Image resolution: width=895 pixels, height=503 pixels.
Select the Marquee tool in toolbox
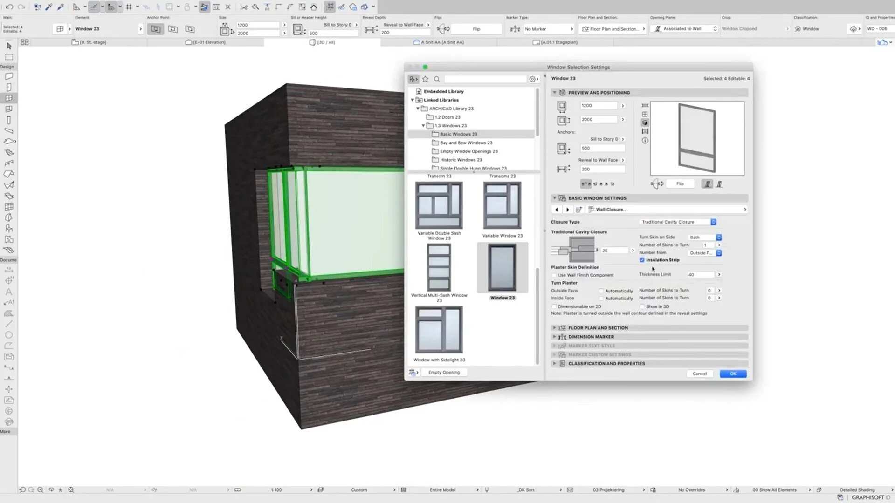[x=9, y=57]
